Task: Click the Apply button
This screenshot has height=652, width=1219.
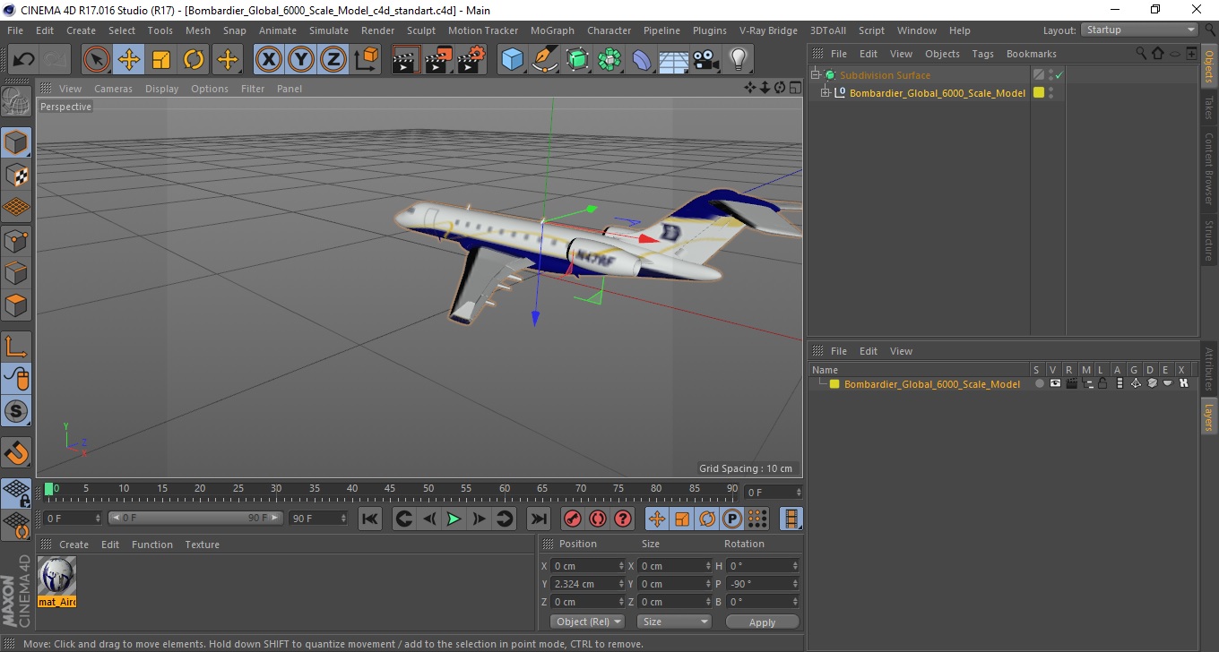Action: pos(762,622)
